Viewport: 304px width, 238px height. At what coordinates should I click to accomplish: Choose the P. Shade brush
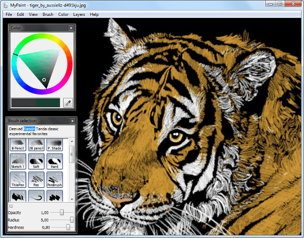click(x=55, y=145)
